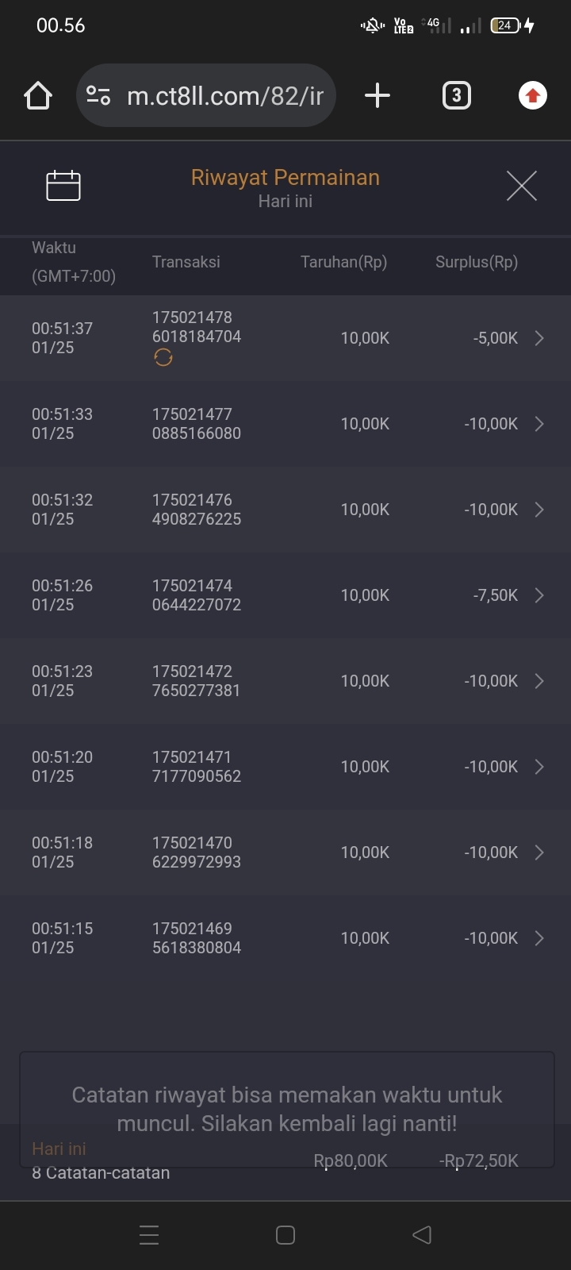The image size is (571, 1270).
Task: Expand details for the 00:51:33 bet
Action: (x=539, y=424)
